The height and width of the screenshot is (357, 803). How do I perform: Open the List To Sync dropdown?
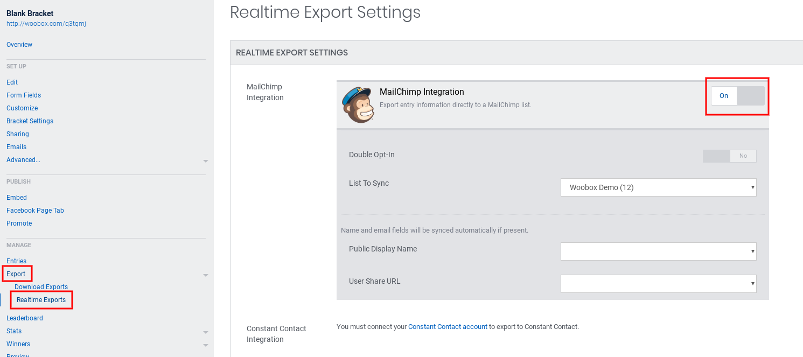[x=658, y=187]
